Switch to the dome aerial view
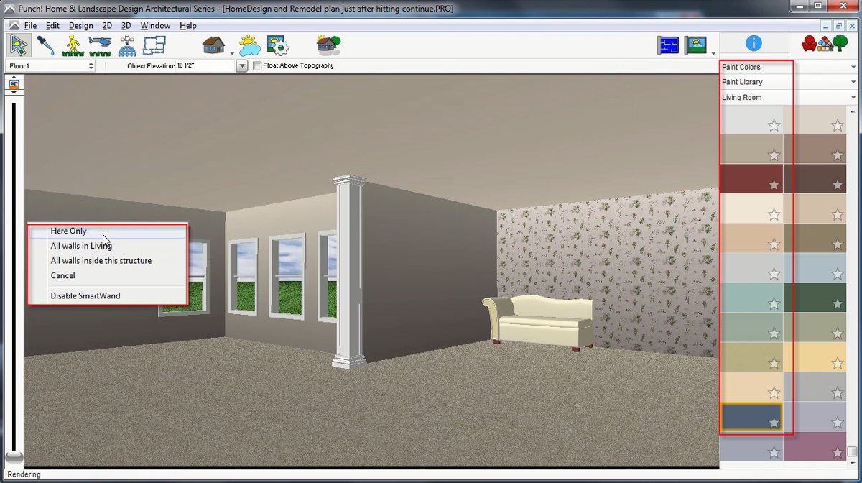The image size is (862, 483). [x=127, y=45]
